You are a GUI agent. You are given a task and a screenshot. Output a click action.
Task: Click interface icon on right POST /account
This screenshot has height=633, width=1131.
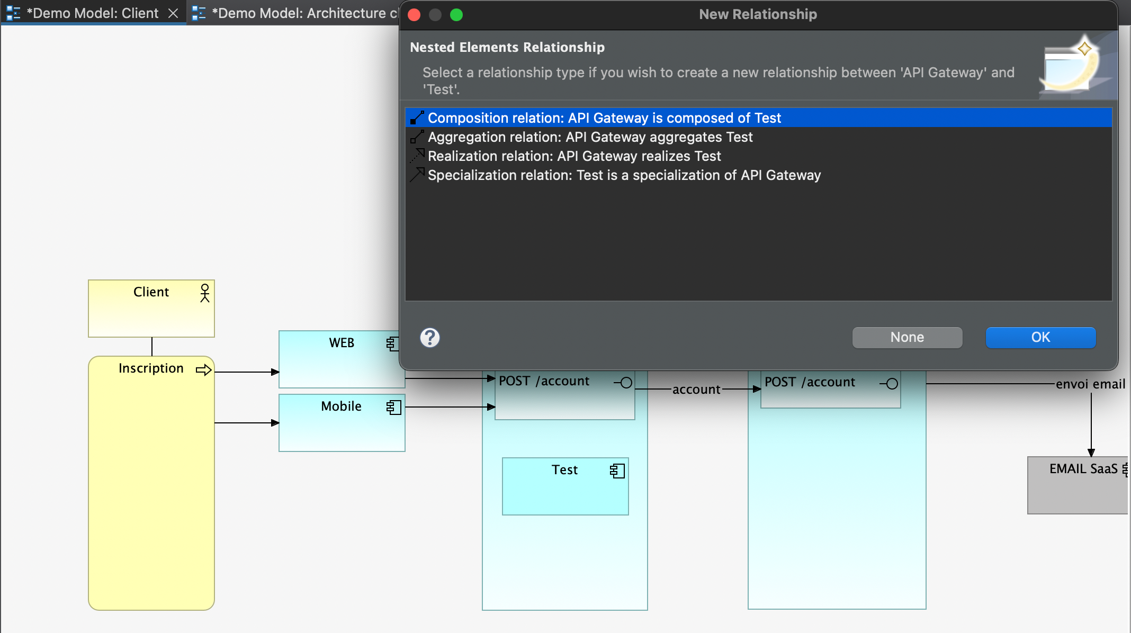click(x=889, y=384)
